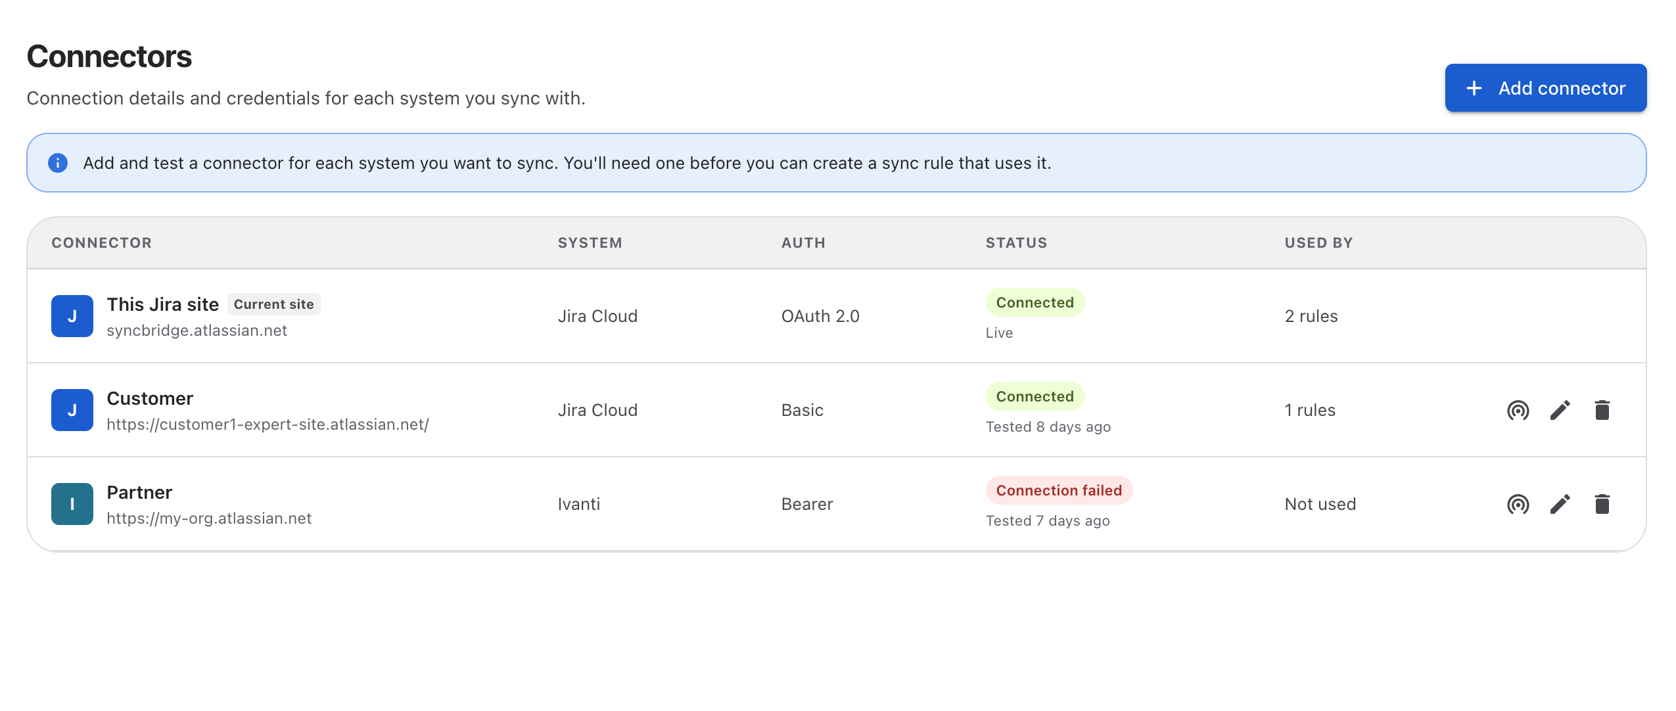The image size is (1676, 711).
Task: Click the Bearer auth cell
Action: click(x=806, y=504)
